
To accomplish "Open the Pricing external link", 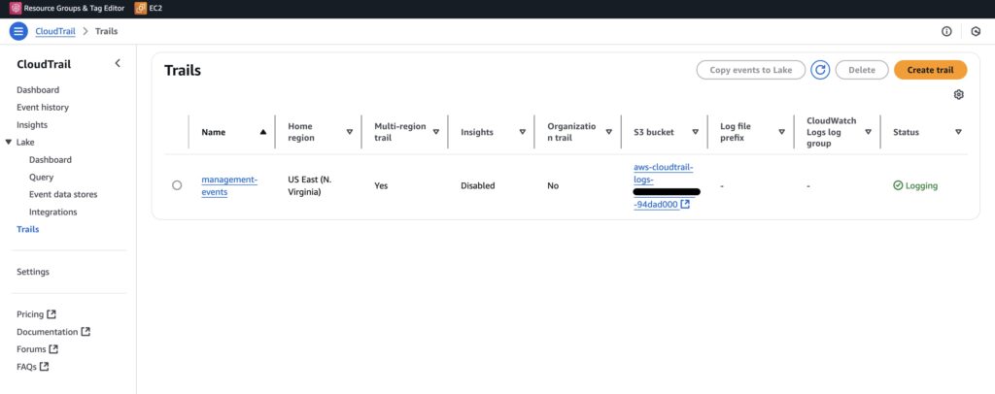I will click(36, 314).
